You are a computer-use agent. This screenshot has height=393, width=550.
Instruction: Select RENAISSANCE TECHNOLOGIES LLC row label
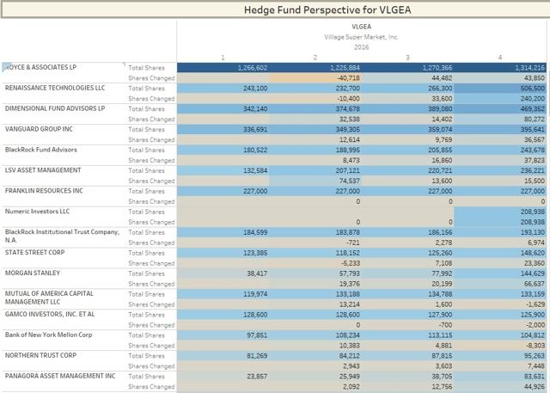(x=55, y=88)
